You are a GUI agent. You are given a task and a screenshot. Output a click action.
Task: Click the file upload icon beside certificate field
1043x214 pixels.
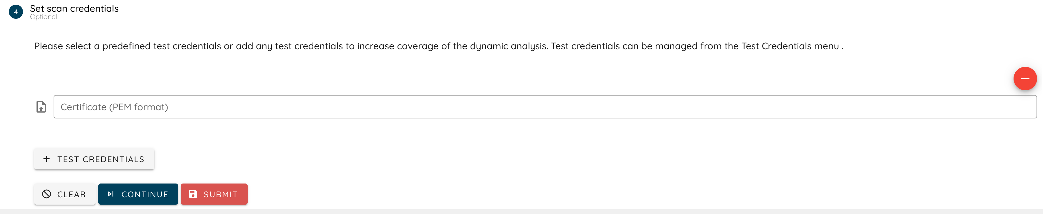click(41, 107)
